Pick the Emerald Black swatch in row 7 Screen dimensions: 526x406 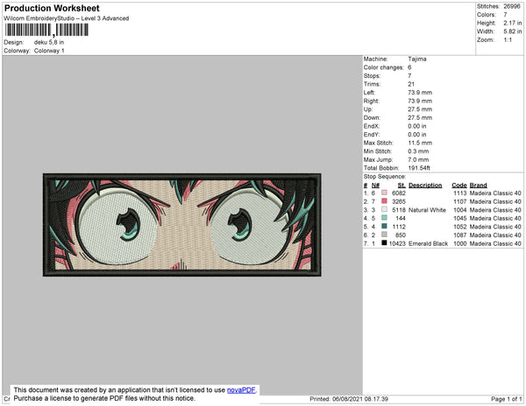[385, 243]
